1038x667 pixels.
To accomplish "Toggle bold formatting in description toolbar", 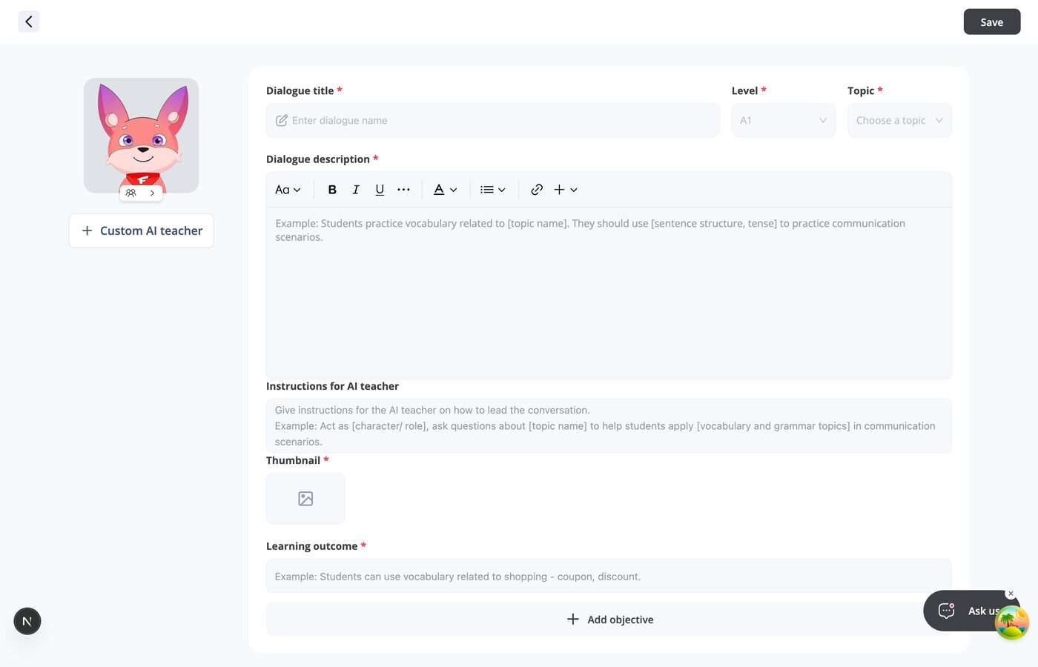I will 332,190.
